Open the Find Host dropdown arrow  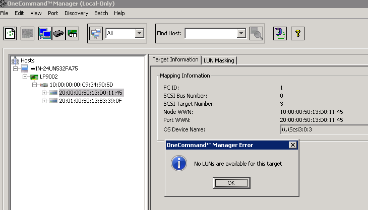pyautogui.click(x=241, y=33)
